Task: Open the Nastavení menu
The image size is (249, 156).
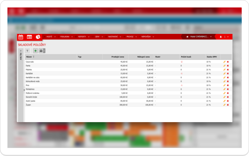Action: click(x=114, y=37)
